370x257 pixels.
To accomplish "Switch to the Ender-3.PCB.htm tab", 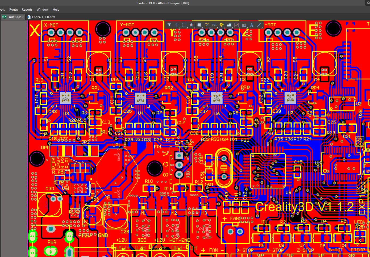I will 43,17.
